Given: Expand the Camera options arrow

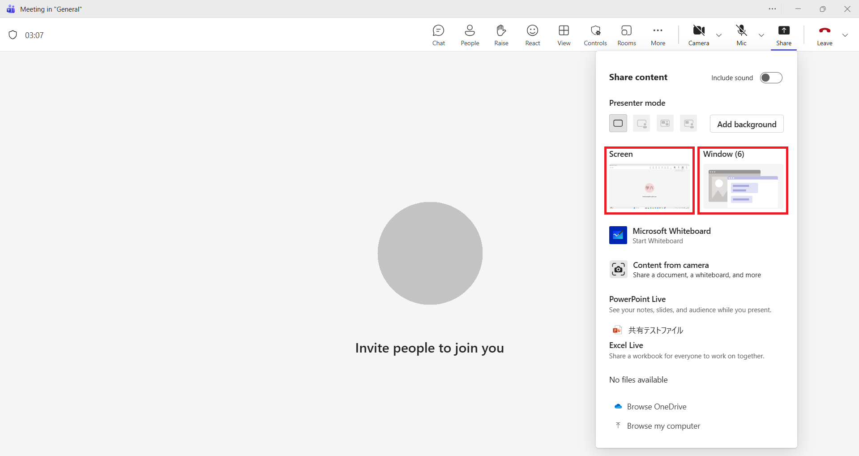Looking at the screenshot, I should pyautogui.click(x=719, y=35).
